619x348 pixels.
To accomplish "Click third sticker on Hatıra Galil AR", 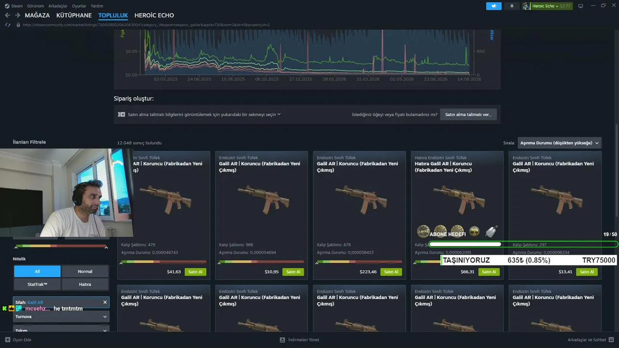I will point(457,231).
